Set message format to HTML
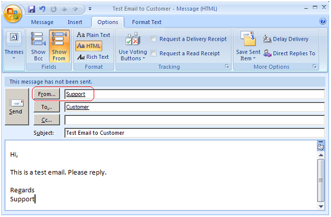Screen dimensions: 331x217 (x=89, y=46)
